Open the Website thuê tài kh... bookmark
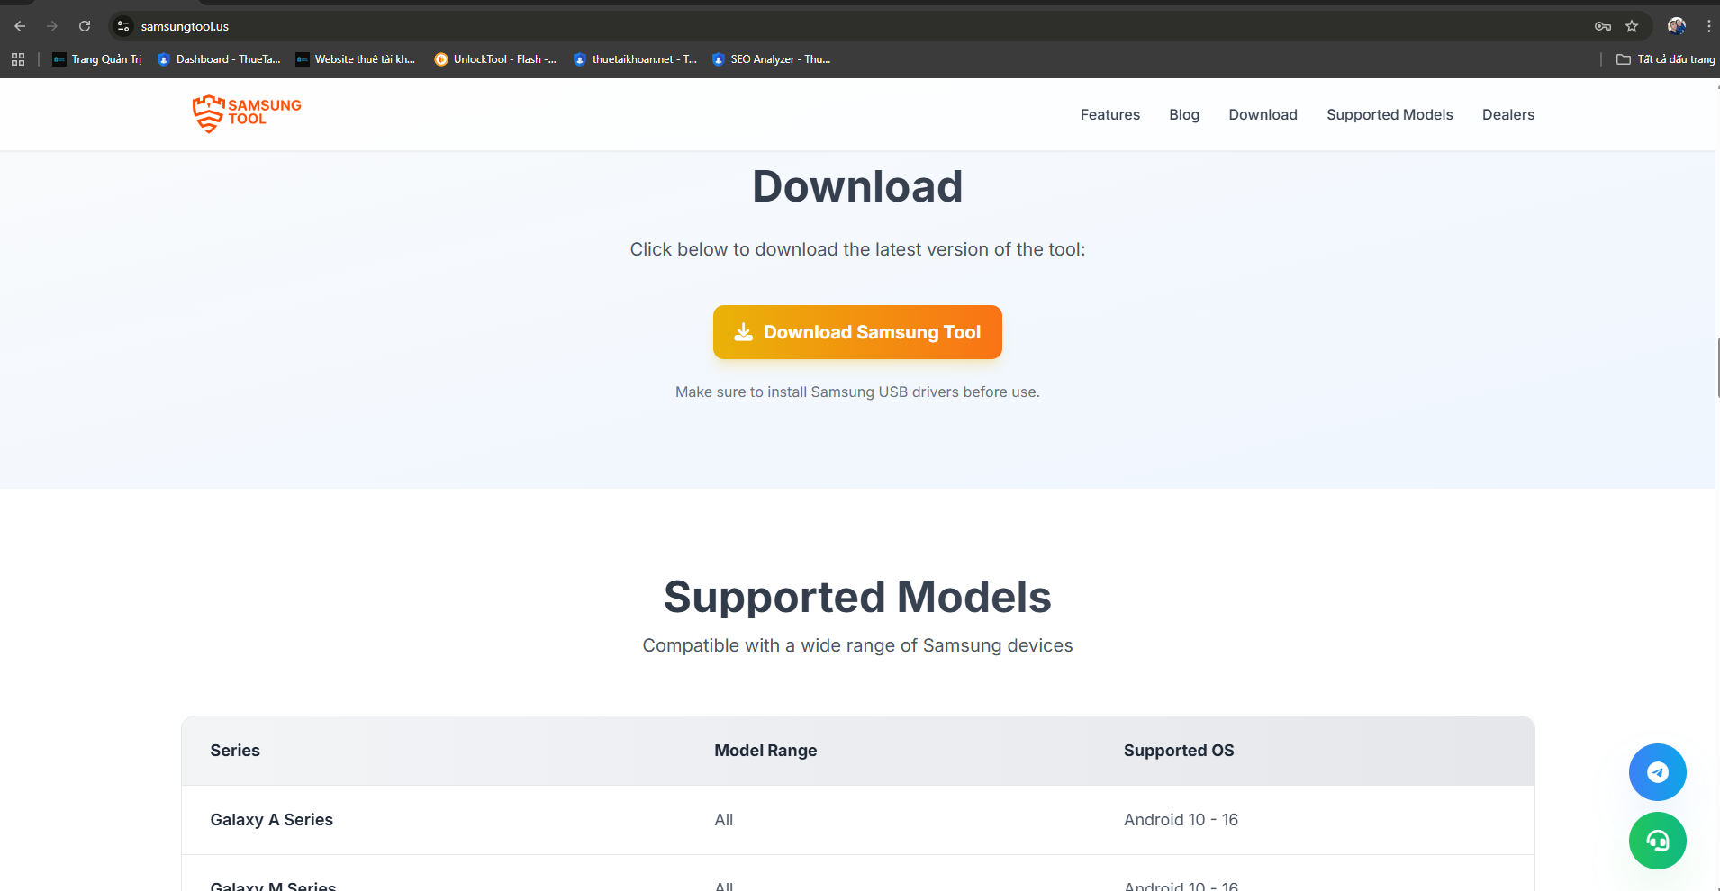The image size is (1720, 891). (x=356, y=59)
